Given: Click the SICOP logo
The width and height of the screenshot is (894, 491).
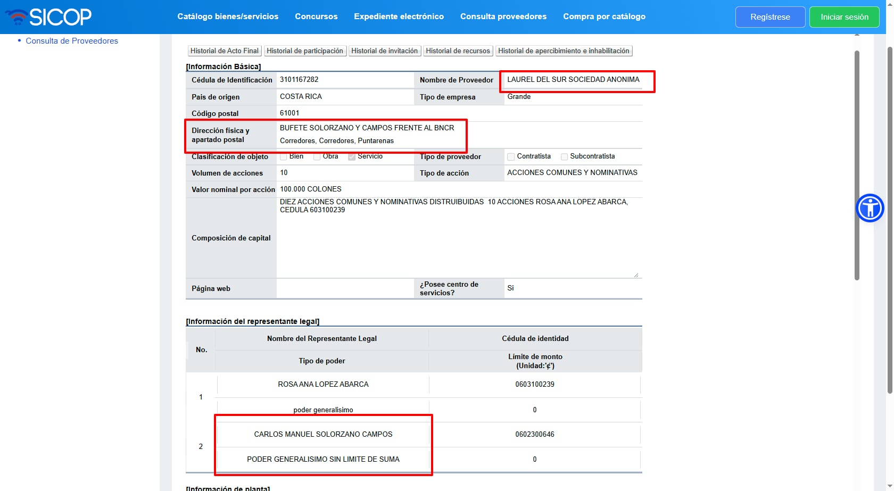Looking at the screenshot, I should [48, 17].
